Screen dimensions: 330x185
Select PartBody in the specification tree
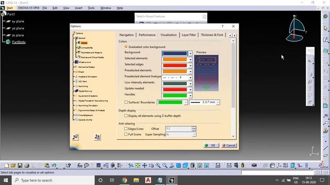coord(19,42)
